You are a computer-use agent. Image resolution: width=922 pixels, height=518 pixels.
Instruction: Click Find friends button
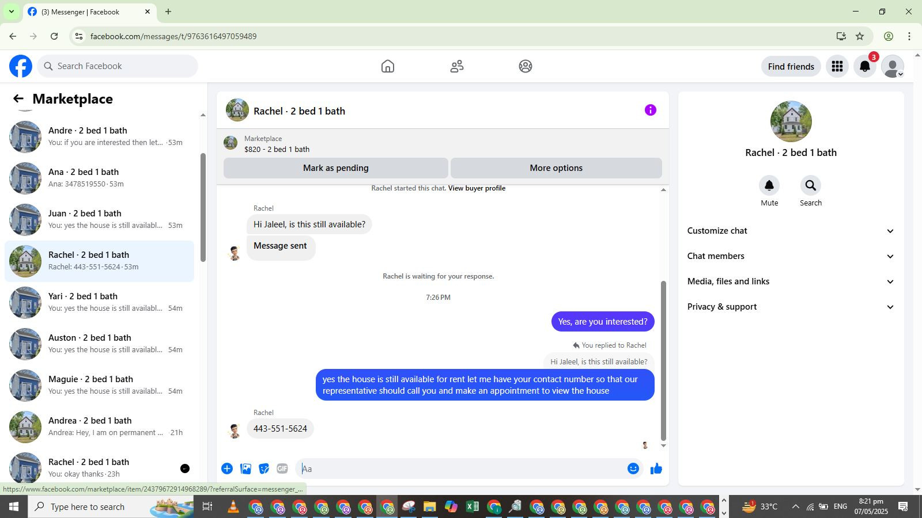tap(791, 66)
